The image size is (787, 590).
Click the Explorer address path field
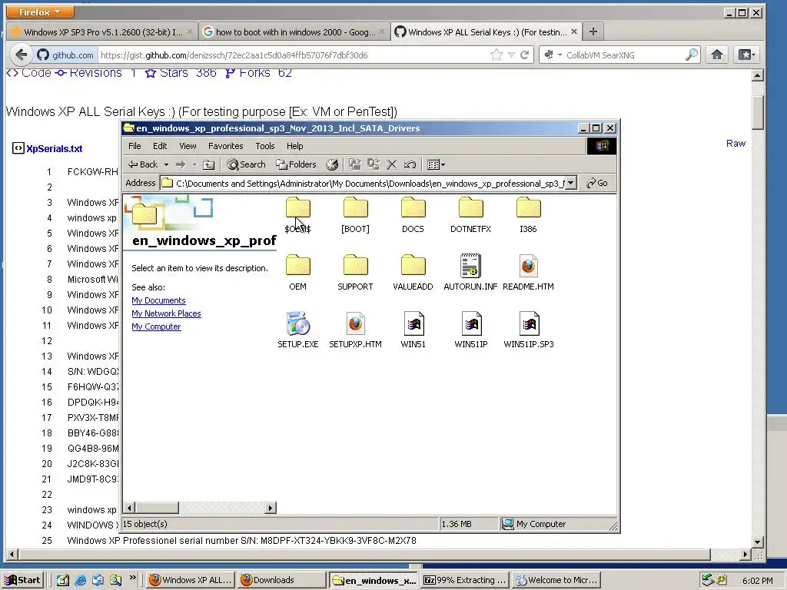point(370,183)
